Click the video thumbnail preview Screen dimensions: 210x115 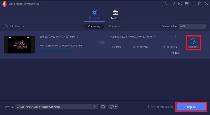pyautogui.click(x=19, y=45)
